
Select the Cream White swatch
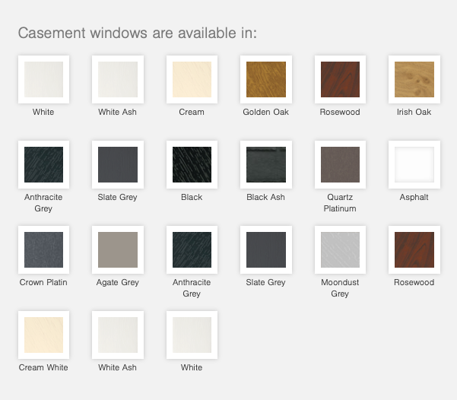coord(43,335)
